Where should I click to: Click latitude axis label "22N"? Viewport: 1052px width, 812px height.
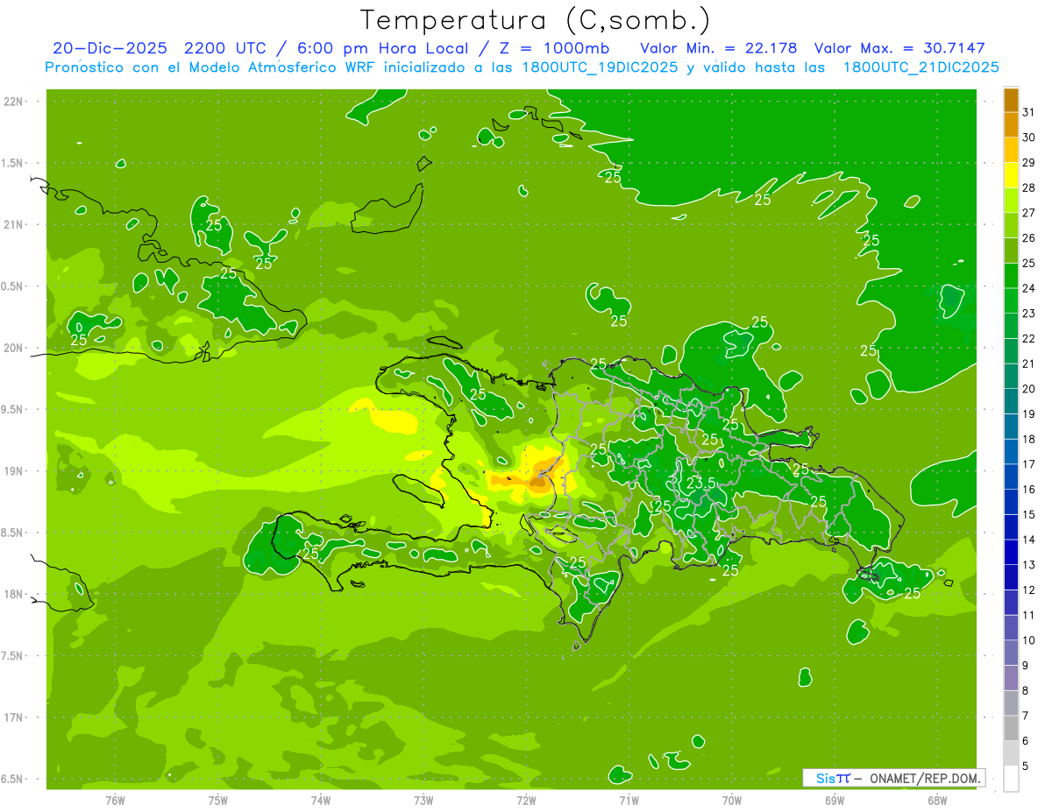point(14,102)
